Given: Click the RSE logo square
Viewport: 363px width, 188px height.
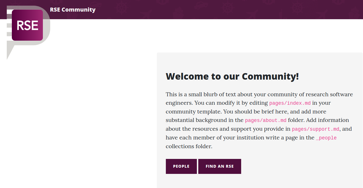Looking at the screenshot, I should click(x=27, y=25).
